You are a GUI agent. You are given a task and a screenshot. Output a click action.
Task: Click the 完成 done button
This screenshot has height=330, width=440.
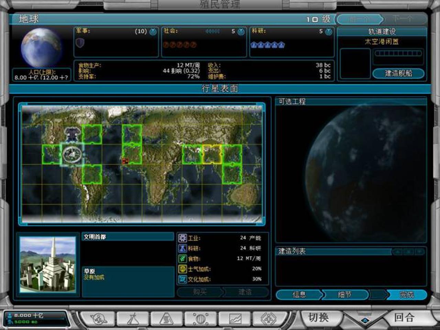407,295
